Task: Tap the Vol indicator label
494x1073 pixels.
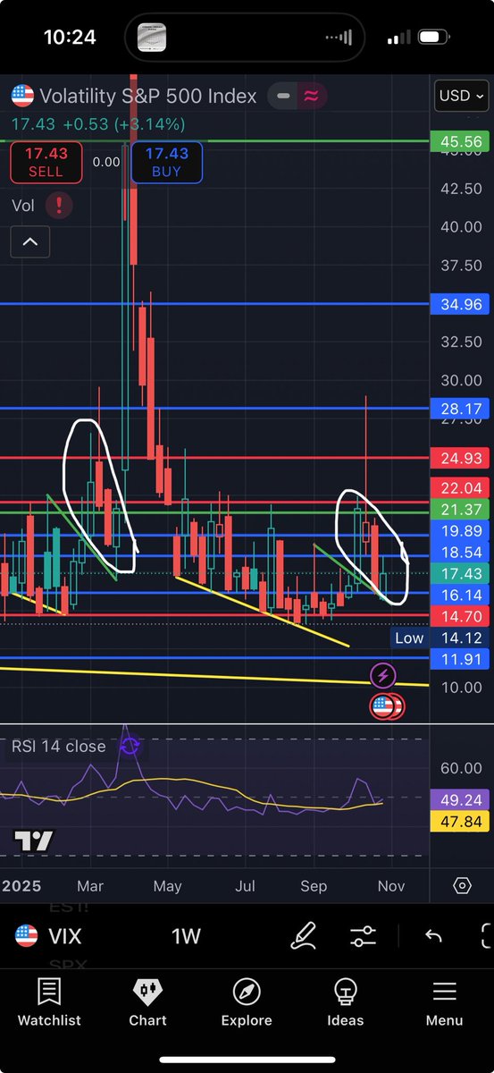Action: click(23, 206)
